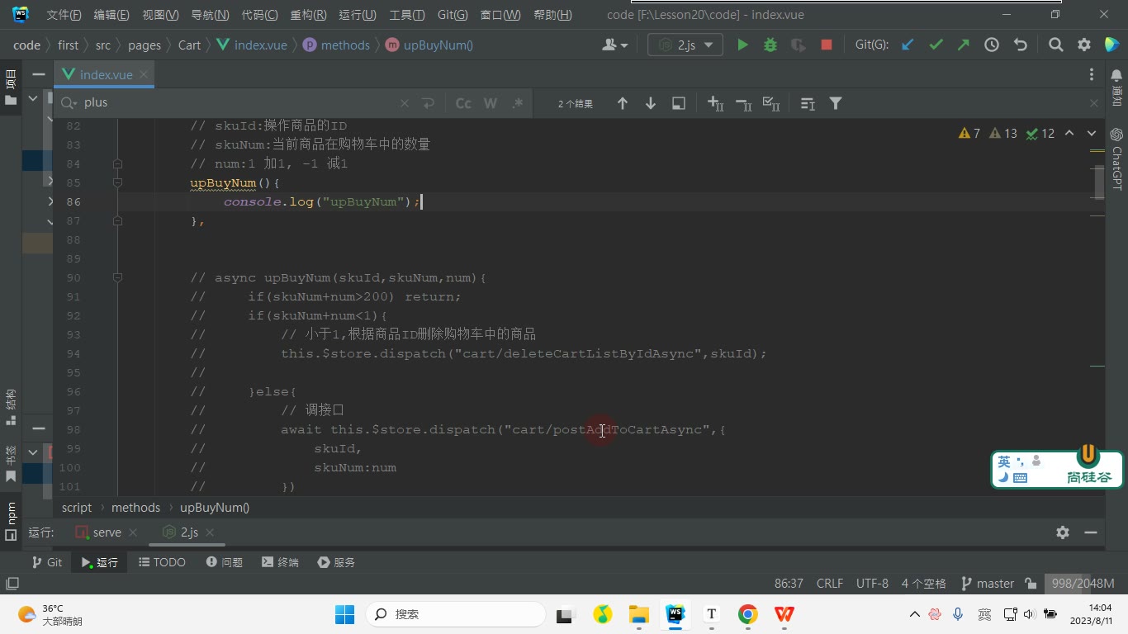Stop the running process with red square
The image size is (1128, 634).
827,45
